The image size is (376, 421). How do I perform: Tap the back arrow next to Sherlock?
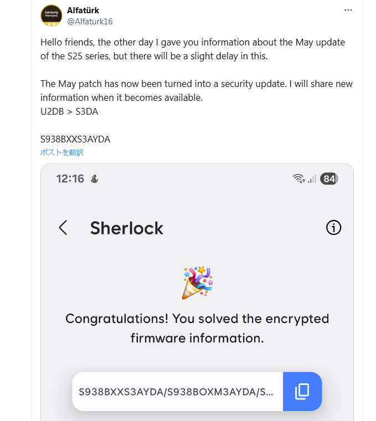pos(63,228)
